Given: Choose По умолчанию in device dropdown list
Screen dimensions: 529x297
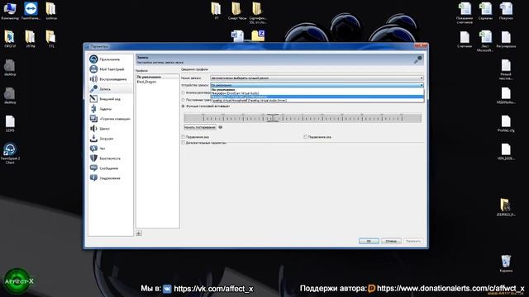Looking at the screenshot, I should coord(317,90).
